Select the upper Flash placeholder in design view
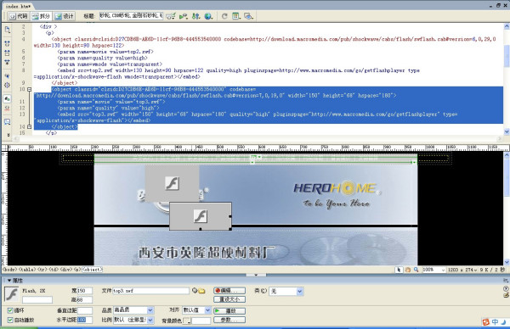 (172, 184)
